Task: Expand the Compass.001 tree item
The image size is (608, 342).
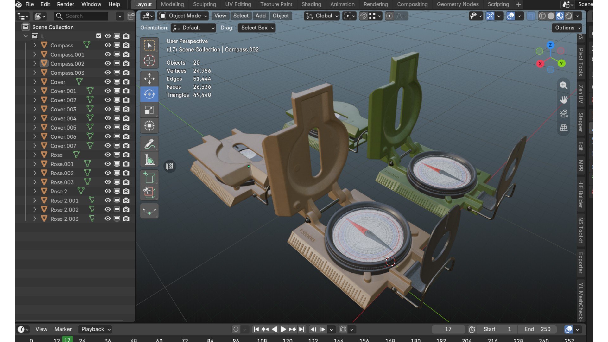Action: coord(35,54)
